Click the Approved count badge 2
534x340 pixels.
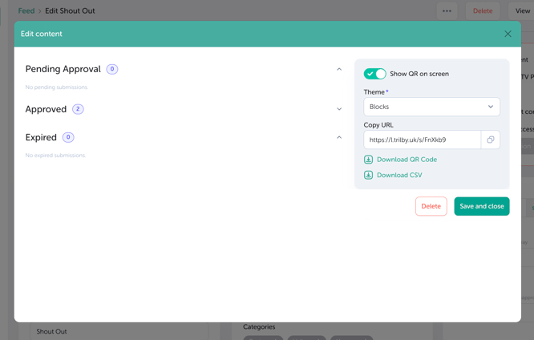pos(78,109)
